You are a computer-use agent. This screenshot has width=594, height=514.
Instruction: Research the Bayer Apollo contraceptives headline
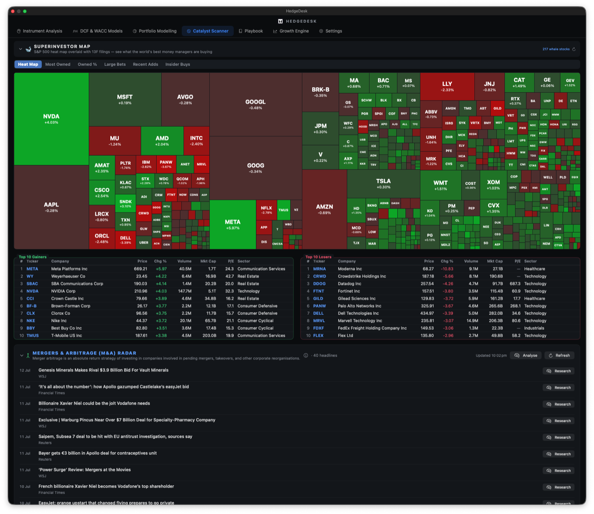tap(558, 454)
